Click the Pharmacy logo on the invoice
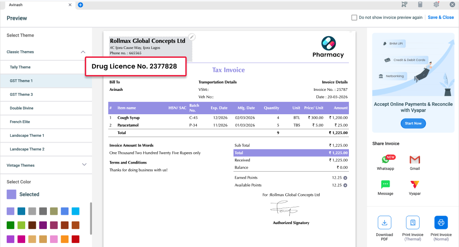459x247 pixels. point(328,47)
